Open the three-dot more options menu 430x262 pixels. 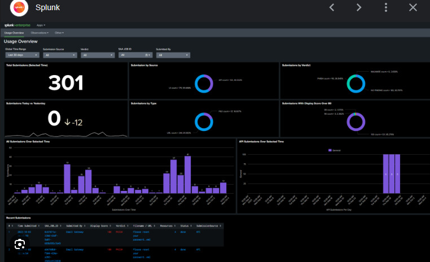click(x=386, y=7)
